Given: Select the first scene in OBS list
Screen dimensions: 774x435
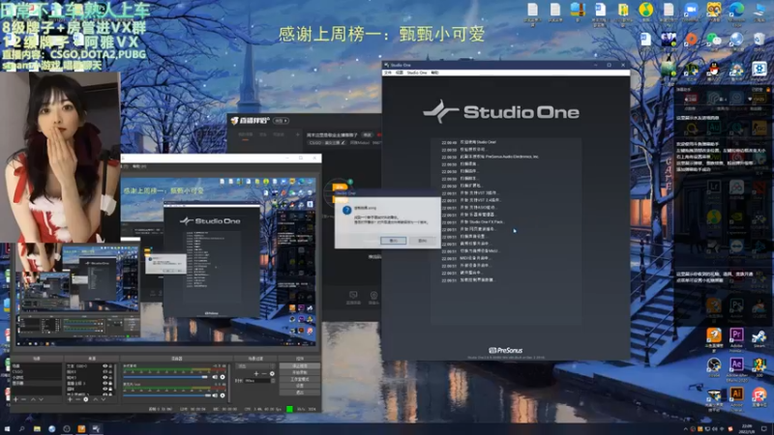Looking at the screenshot, I should pos(37,366).
